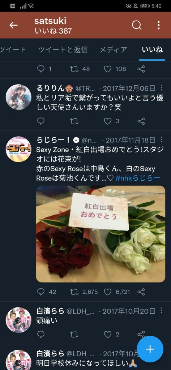Switch to the メディア tab
171x370 pixels.
click(x=114, y=50)
